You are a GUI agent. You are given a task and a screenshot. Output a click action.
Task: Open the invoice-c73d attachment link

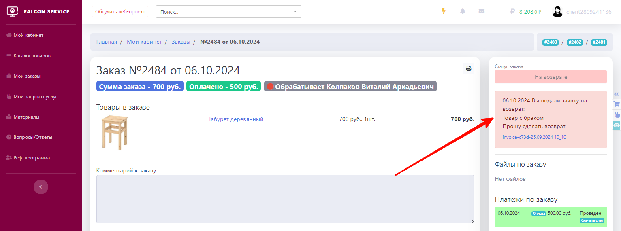534,137
